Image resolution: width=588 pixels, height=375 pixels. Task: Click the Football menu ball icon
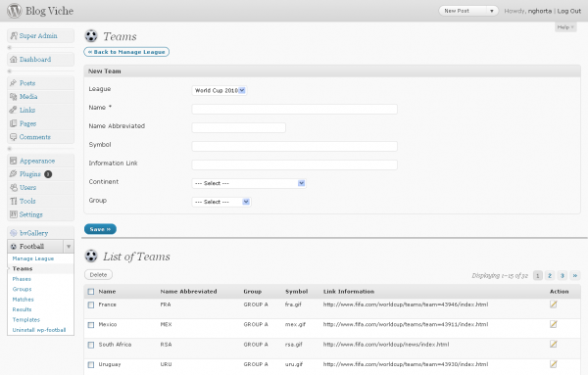point(14,247)
